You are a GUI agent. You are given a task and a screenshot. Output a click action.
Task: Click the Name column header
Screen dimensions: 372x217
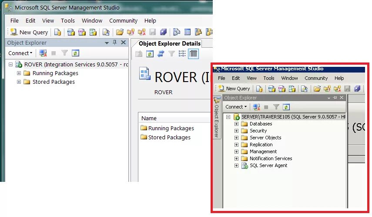click(149, 118)
